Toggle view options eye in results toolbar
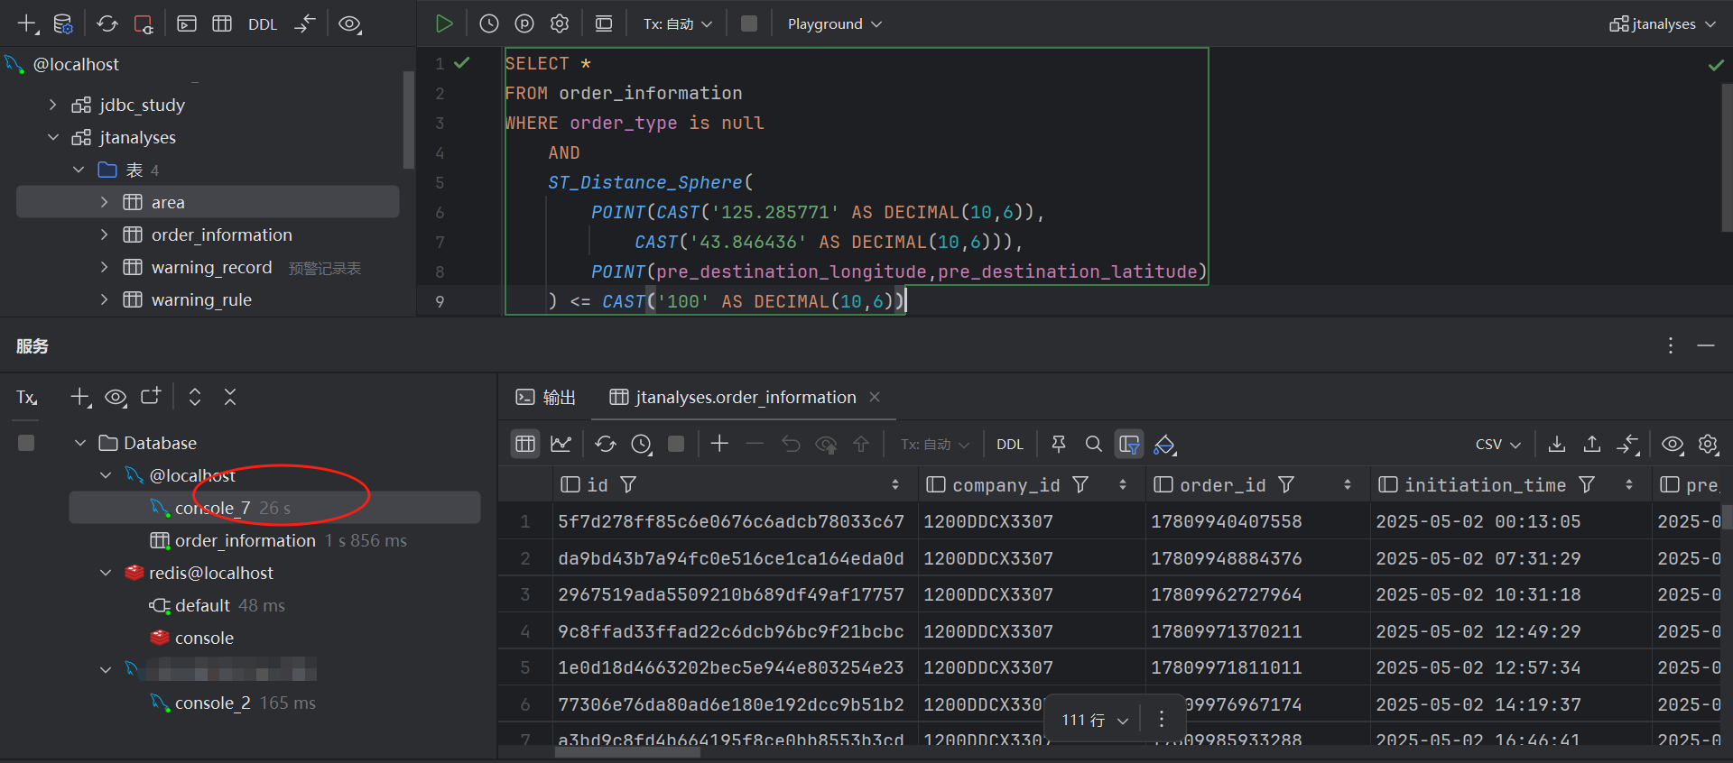Viewport: 1733px width, 763px height. coord(1672,444)
